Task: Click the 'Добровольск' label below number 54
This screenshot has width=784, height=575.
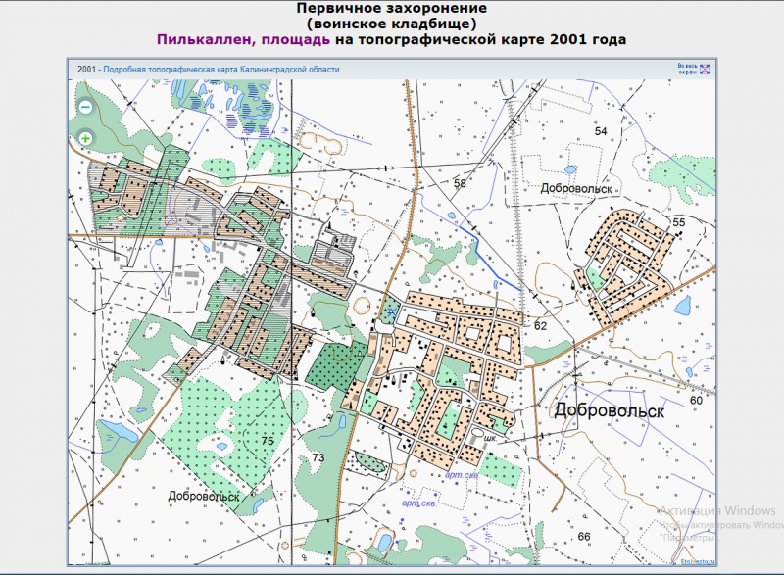Action: 576,189
